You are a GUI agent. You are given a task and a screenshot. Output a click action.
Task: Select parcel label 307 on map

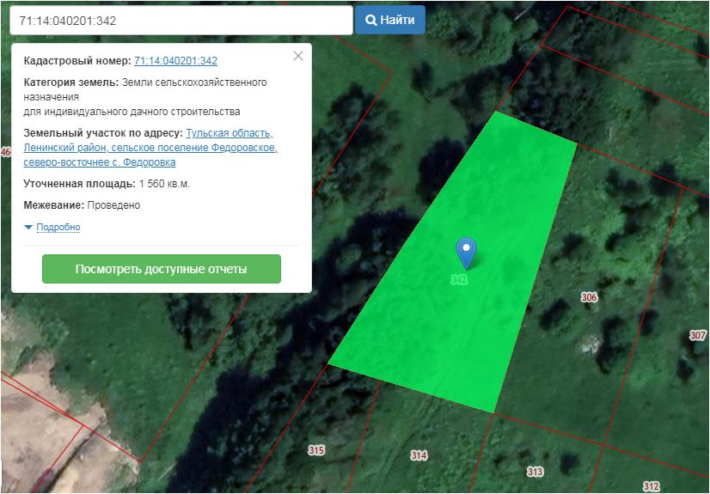(698, 335)
